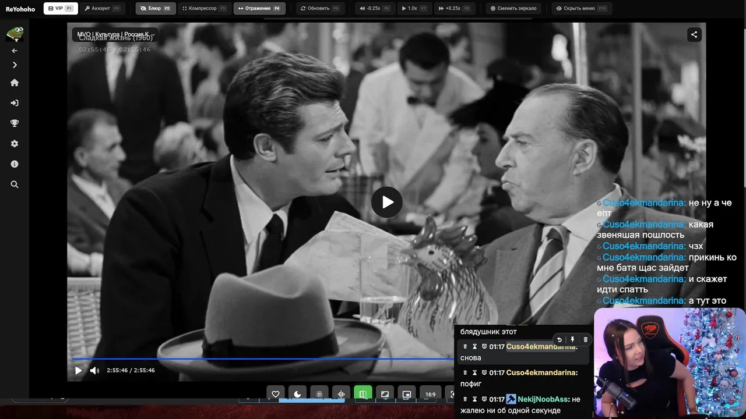Click the 2:55:46 / 2:55:46 time display
Image resolution: width=746 pixels, height=419 pixels.
[x=131, y=370]
